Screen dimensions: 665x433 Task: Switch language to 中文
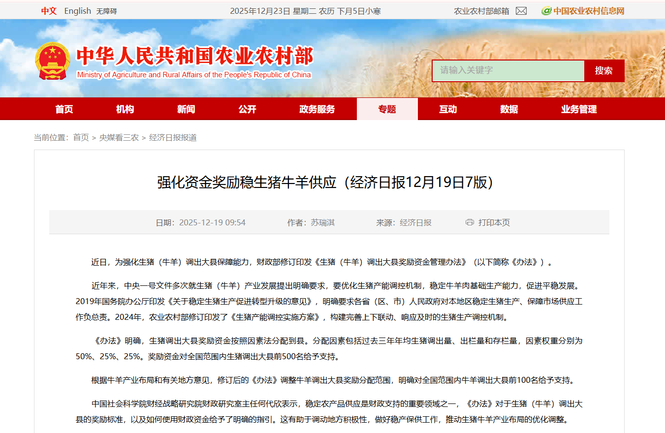click(x=49, y=11)
